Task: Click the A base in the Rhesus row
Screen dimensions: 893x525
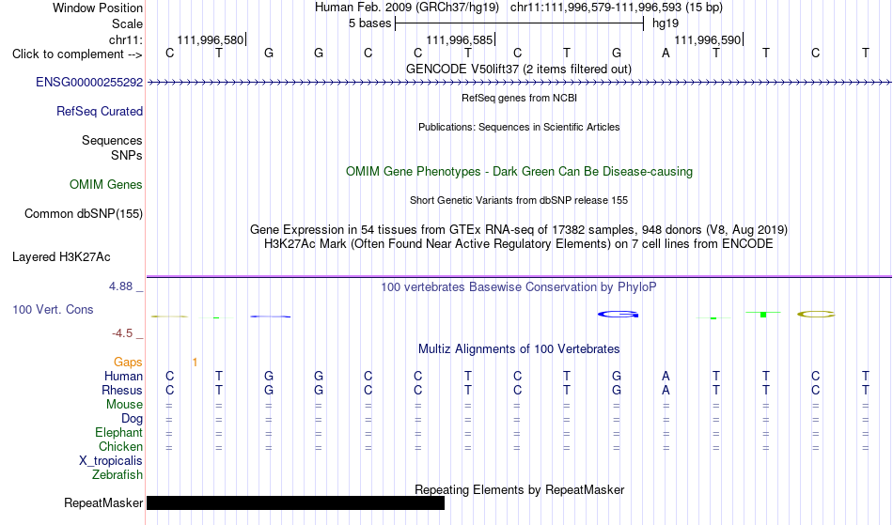Action: 666,391
